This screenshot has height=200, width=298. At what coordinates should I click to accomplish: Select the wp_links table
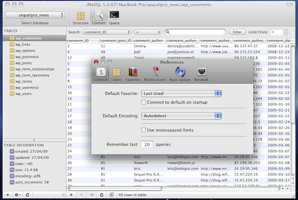click(34, 44)
